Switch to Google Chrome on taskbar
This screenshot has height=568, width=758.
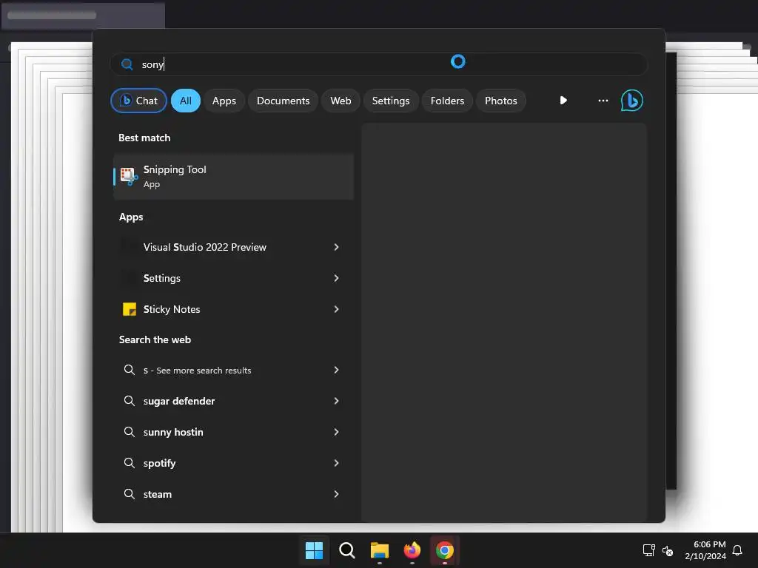(x=445, y=550)
